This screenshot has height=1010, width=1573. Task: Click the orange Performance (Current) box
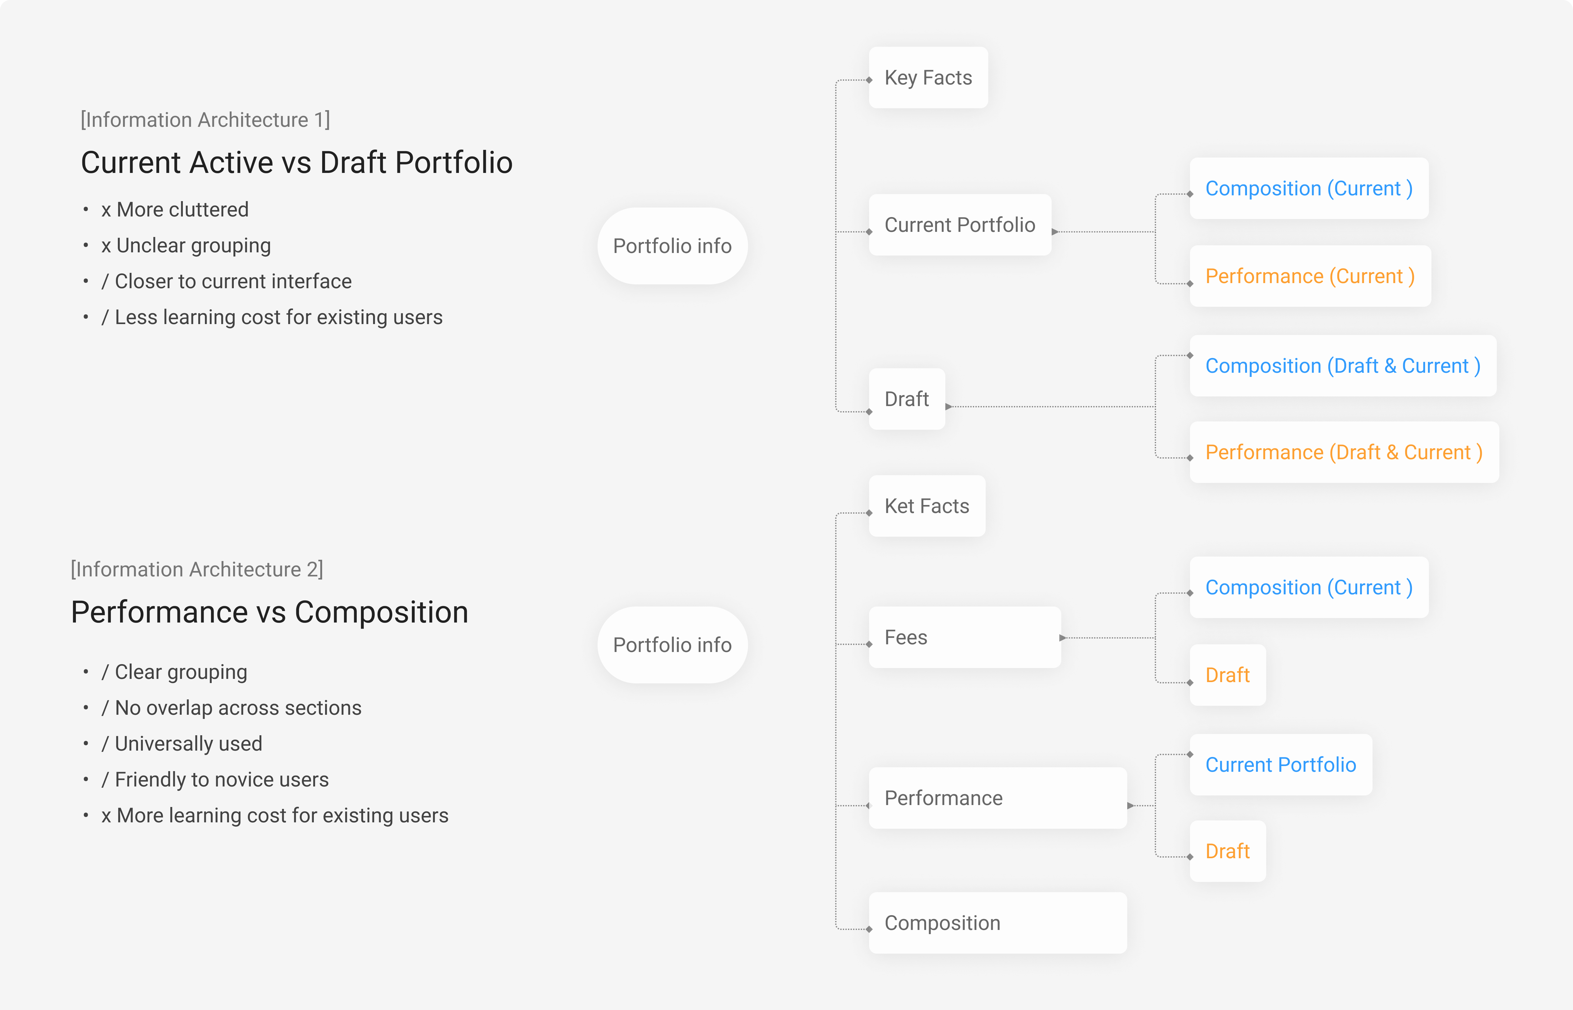[1309, 276]
